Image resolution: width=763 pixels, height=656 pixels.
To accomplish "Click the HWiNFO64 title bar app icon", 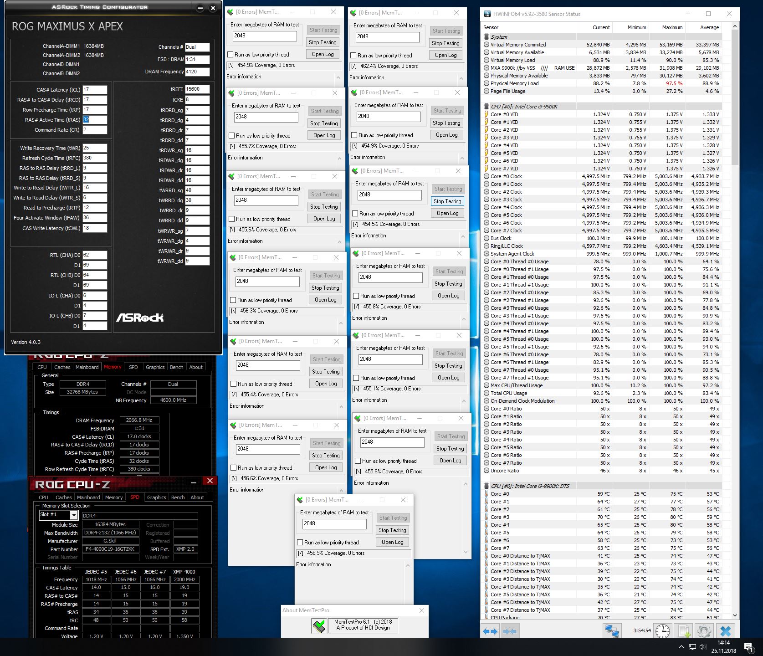I will pos(487,14).
